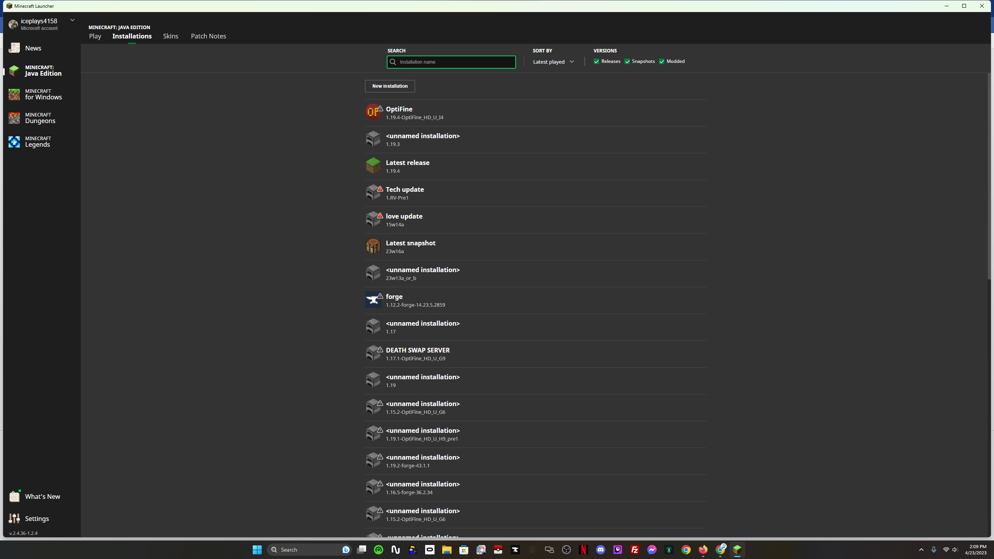
Task: Expand the iceplays4158 account menu chevron
Action: [x=72, y=20]
